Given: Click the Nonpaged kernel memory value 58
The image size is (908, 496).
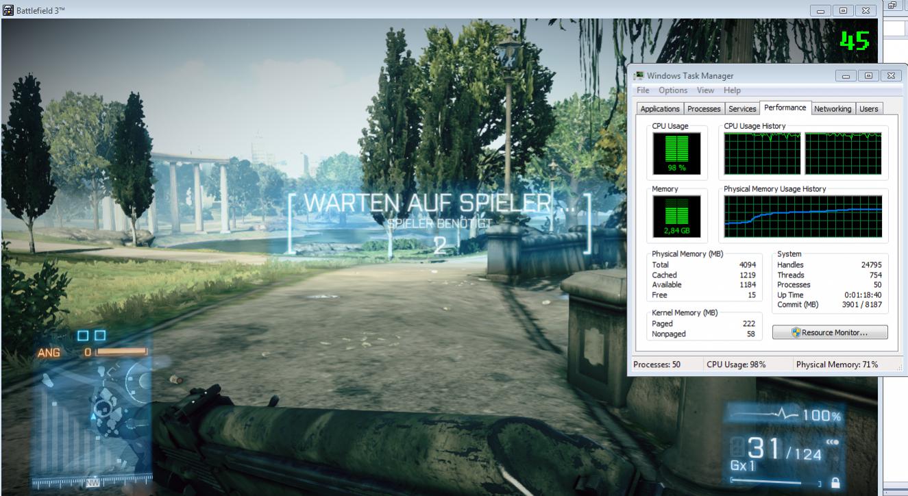Looking at the screenshot, I should pyautogui.click(x=752, y=334).
